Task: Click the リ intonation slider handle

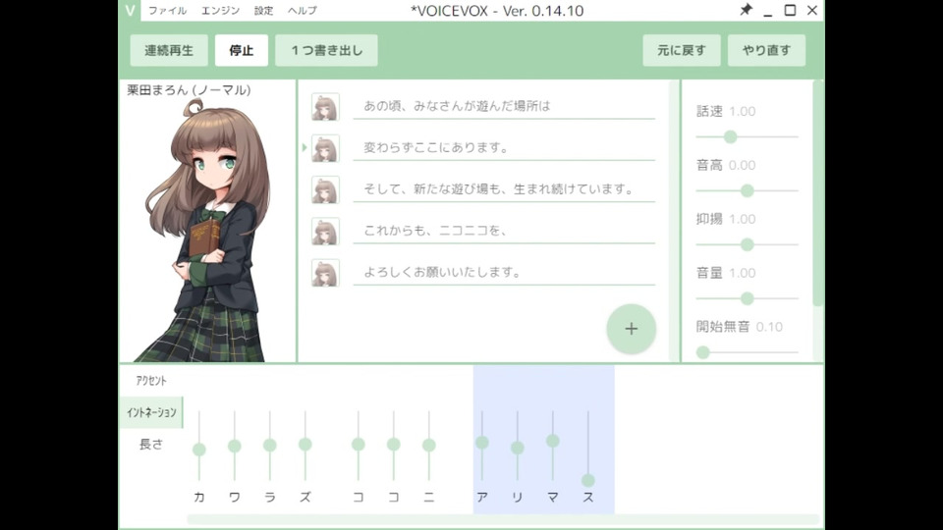Action: coord(518,448)
